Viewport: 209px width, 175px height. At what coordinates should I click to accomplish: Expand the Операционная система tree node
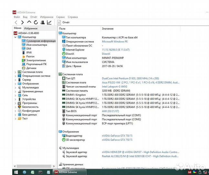pos(15,76)
